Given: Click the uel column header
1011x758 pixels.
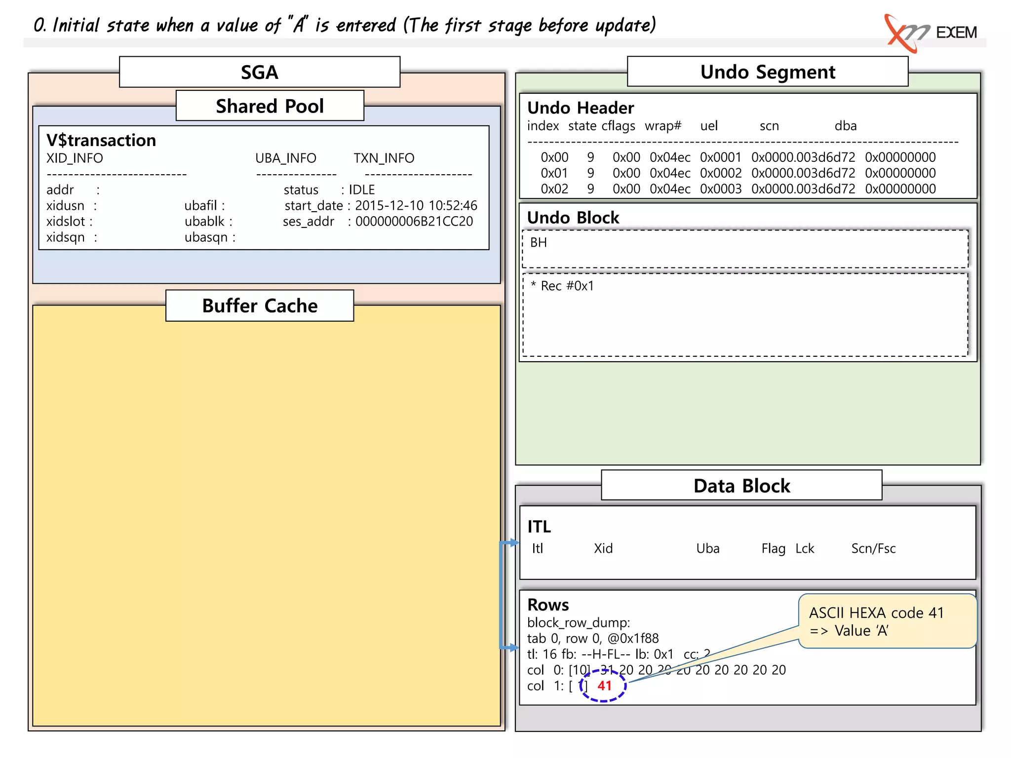Looking at the screenshot, I should (x=709, y=126).
